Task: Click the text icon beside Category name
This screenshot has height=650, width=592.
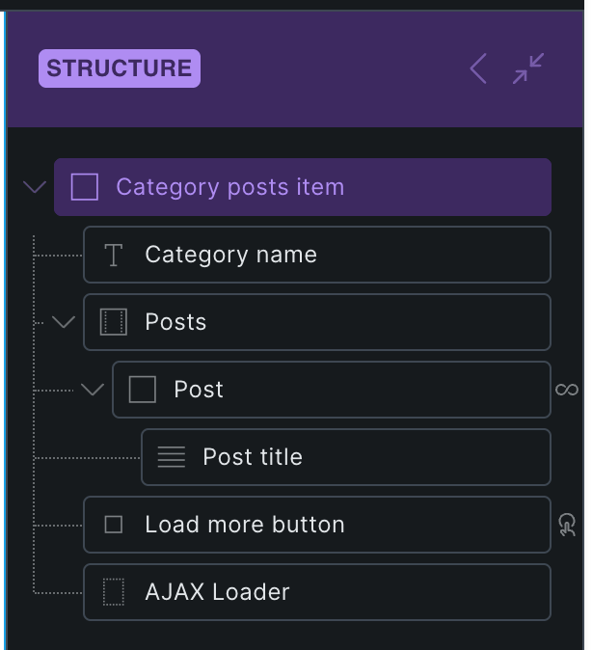Action: coord(114,255)
